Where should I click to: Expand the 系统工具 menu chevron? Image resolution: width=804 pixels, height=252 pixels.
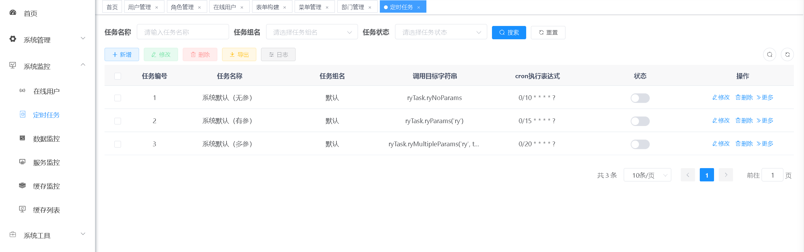coord(83,234)
